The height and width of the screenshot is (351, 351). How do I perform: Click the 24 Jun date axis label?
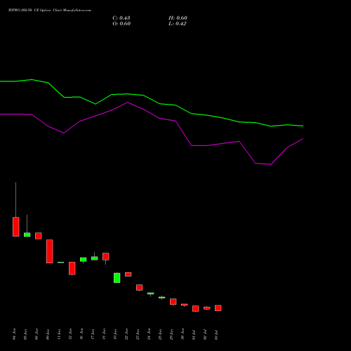click(149, 334)
